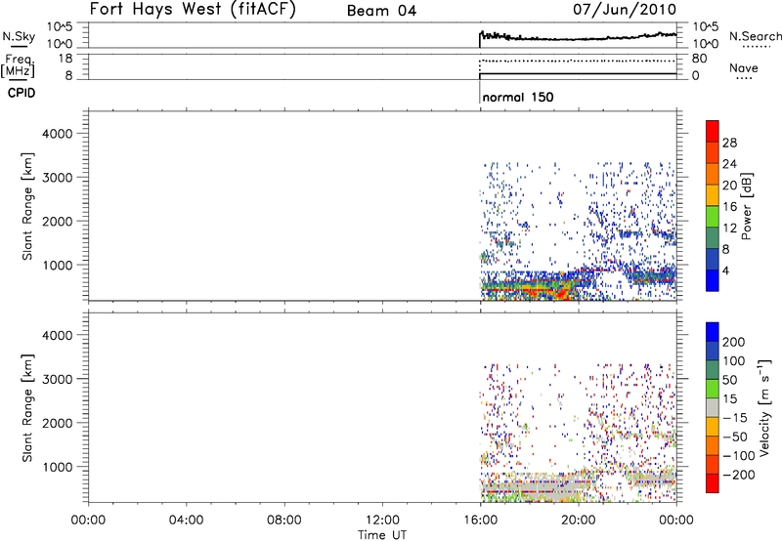Screen dimensions: 782x541
Task: Click power colorbar segment between 4 and 8
Action: tap(713, 260)
